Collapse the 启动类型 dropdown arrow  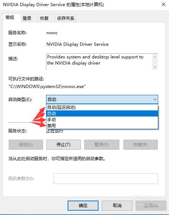[155, 100]
